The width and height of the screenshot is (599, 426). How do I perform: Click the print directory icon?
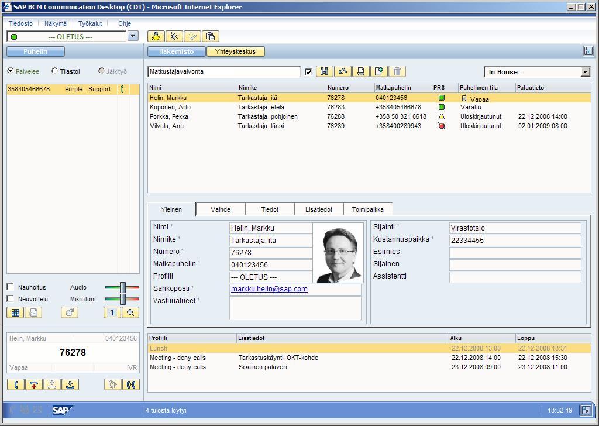point(360,71)
